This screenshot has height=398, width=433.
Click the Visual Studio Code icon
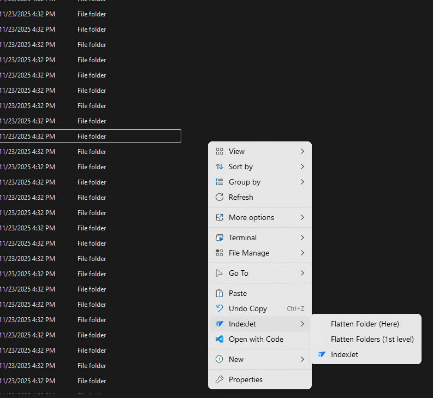tap(220, 339)
